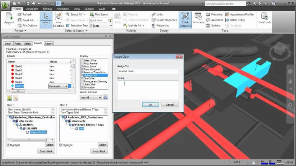This screenshot has width=296, height=166.
Task: Toggle the Clash Detective tool
Action: [185, 20]
